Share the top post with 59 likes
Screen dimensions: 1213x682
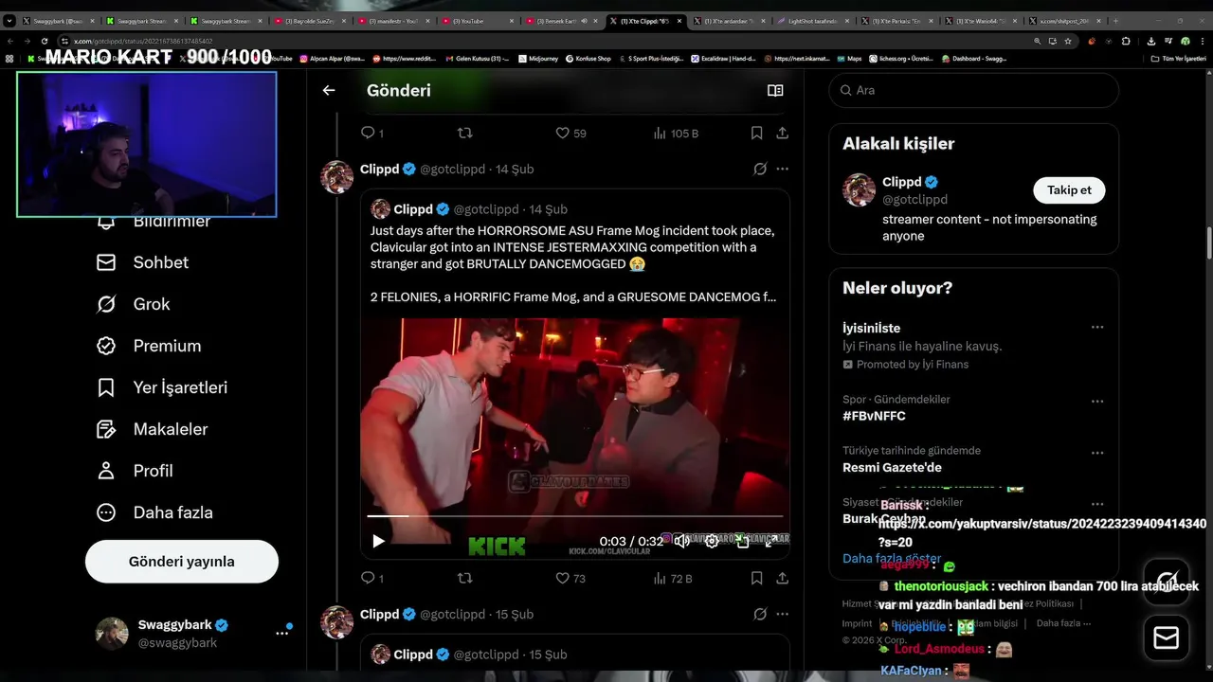pyautogui.click(x=783, y=133)
